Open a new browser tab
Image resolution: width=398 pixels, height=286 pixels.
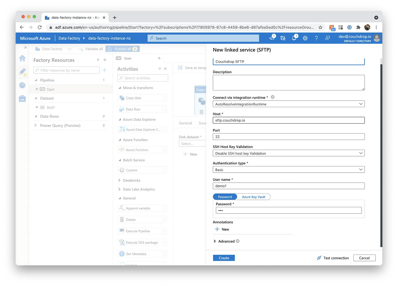tap(115, 18)
